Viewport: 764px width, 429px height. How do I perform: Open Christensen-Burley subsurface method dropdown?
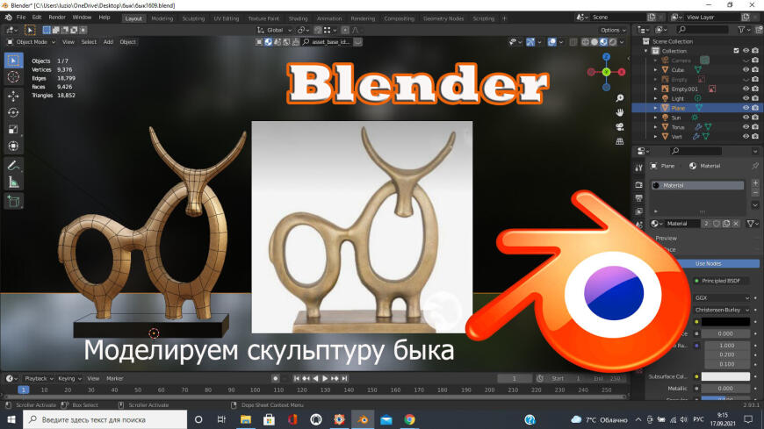[x=722, y=310]
